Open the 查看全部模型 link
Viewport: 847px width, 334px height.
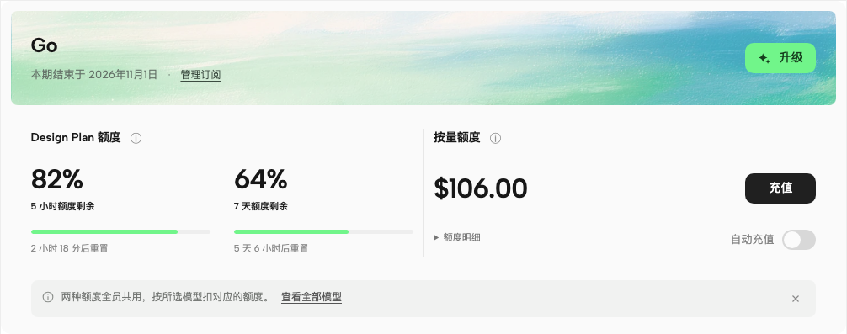[312, 297]
